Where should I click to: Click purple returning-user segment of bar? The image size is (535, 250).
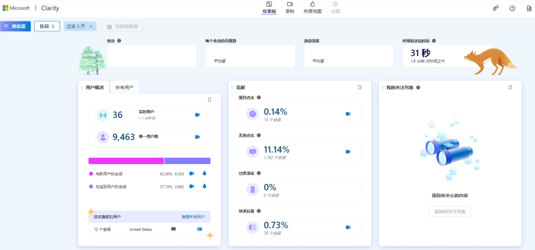[x=187, y=161]
